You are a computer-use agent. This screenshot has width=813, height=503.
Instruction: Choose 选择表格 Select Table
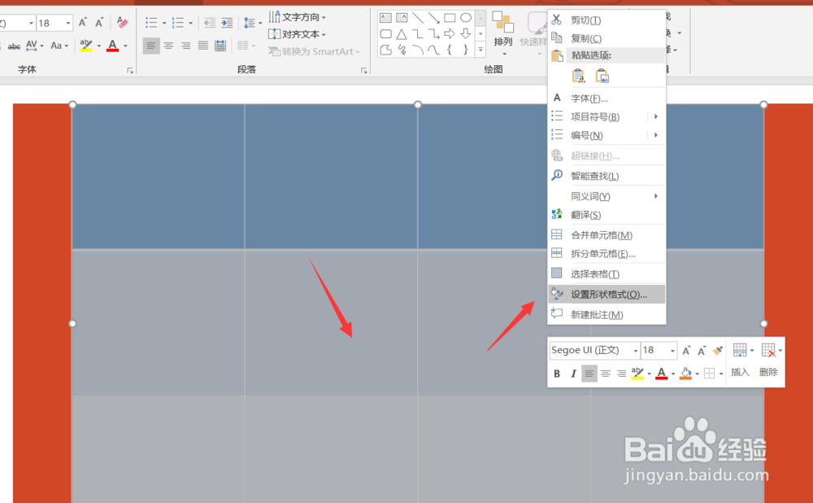[606, 274]
